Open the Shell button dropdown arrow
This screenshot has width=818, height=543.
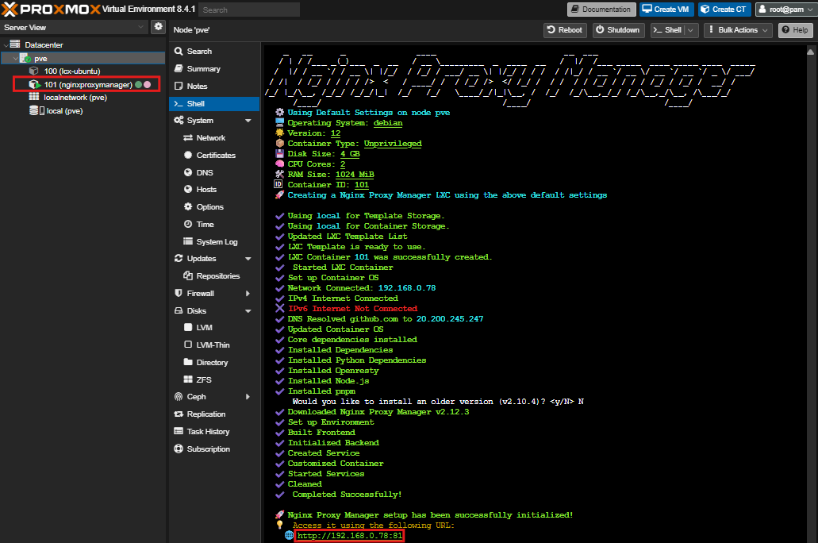coord(691,30)
